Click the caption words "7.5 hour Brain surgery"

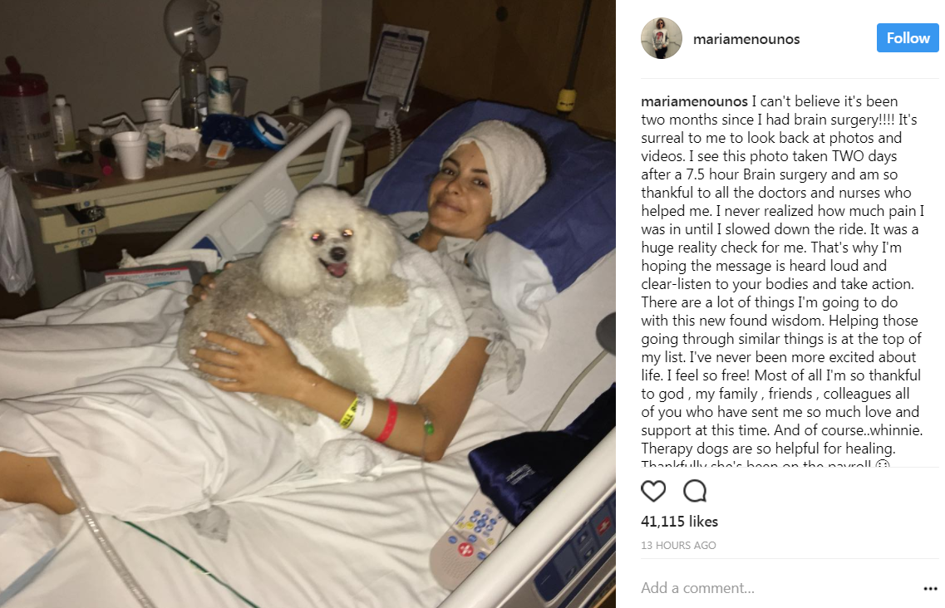(757, 174)
